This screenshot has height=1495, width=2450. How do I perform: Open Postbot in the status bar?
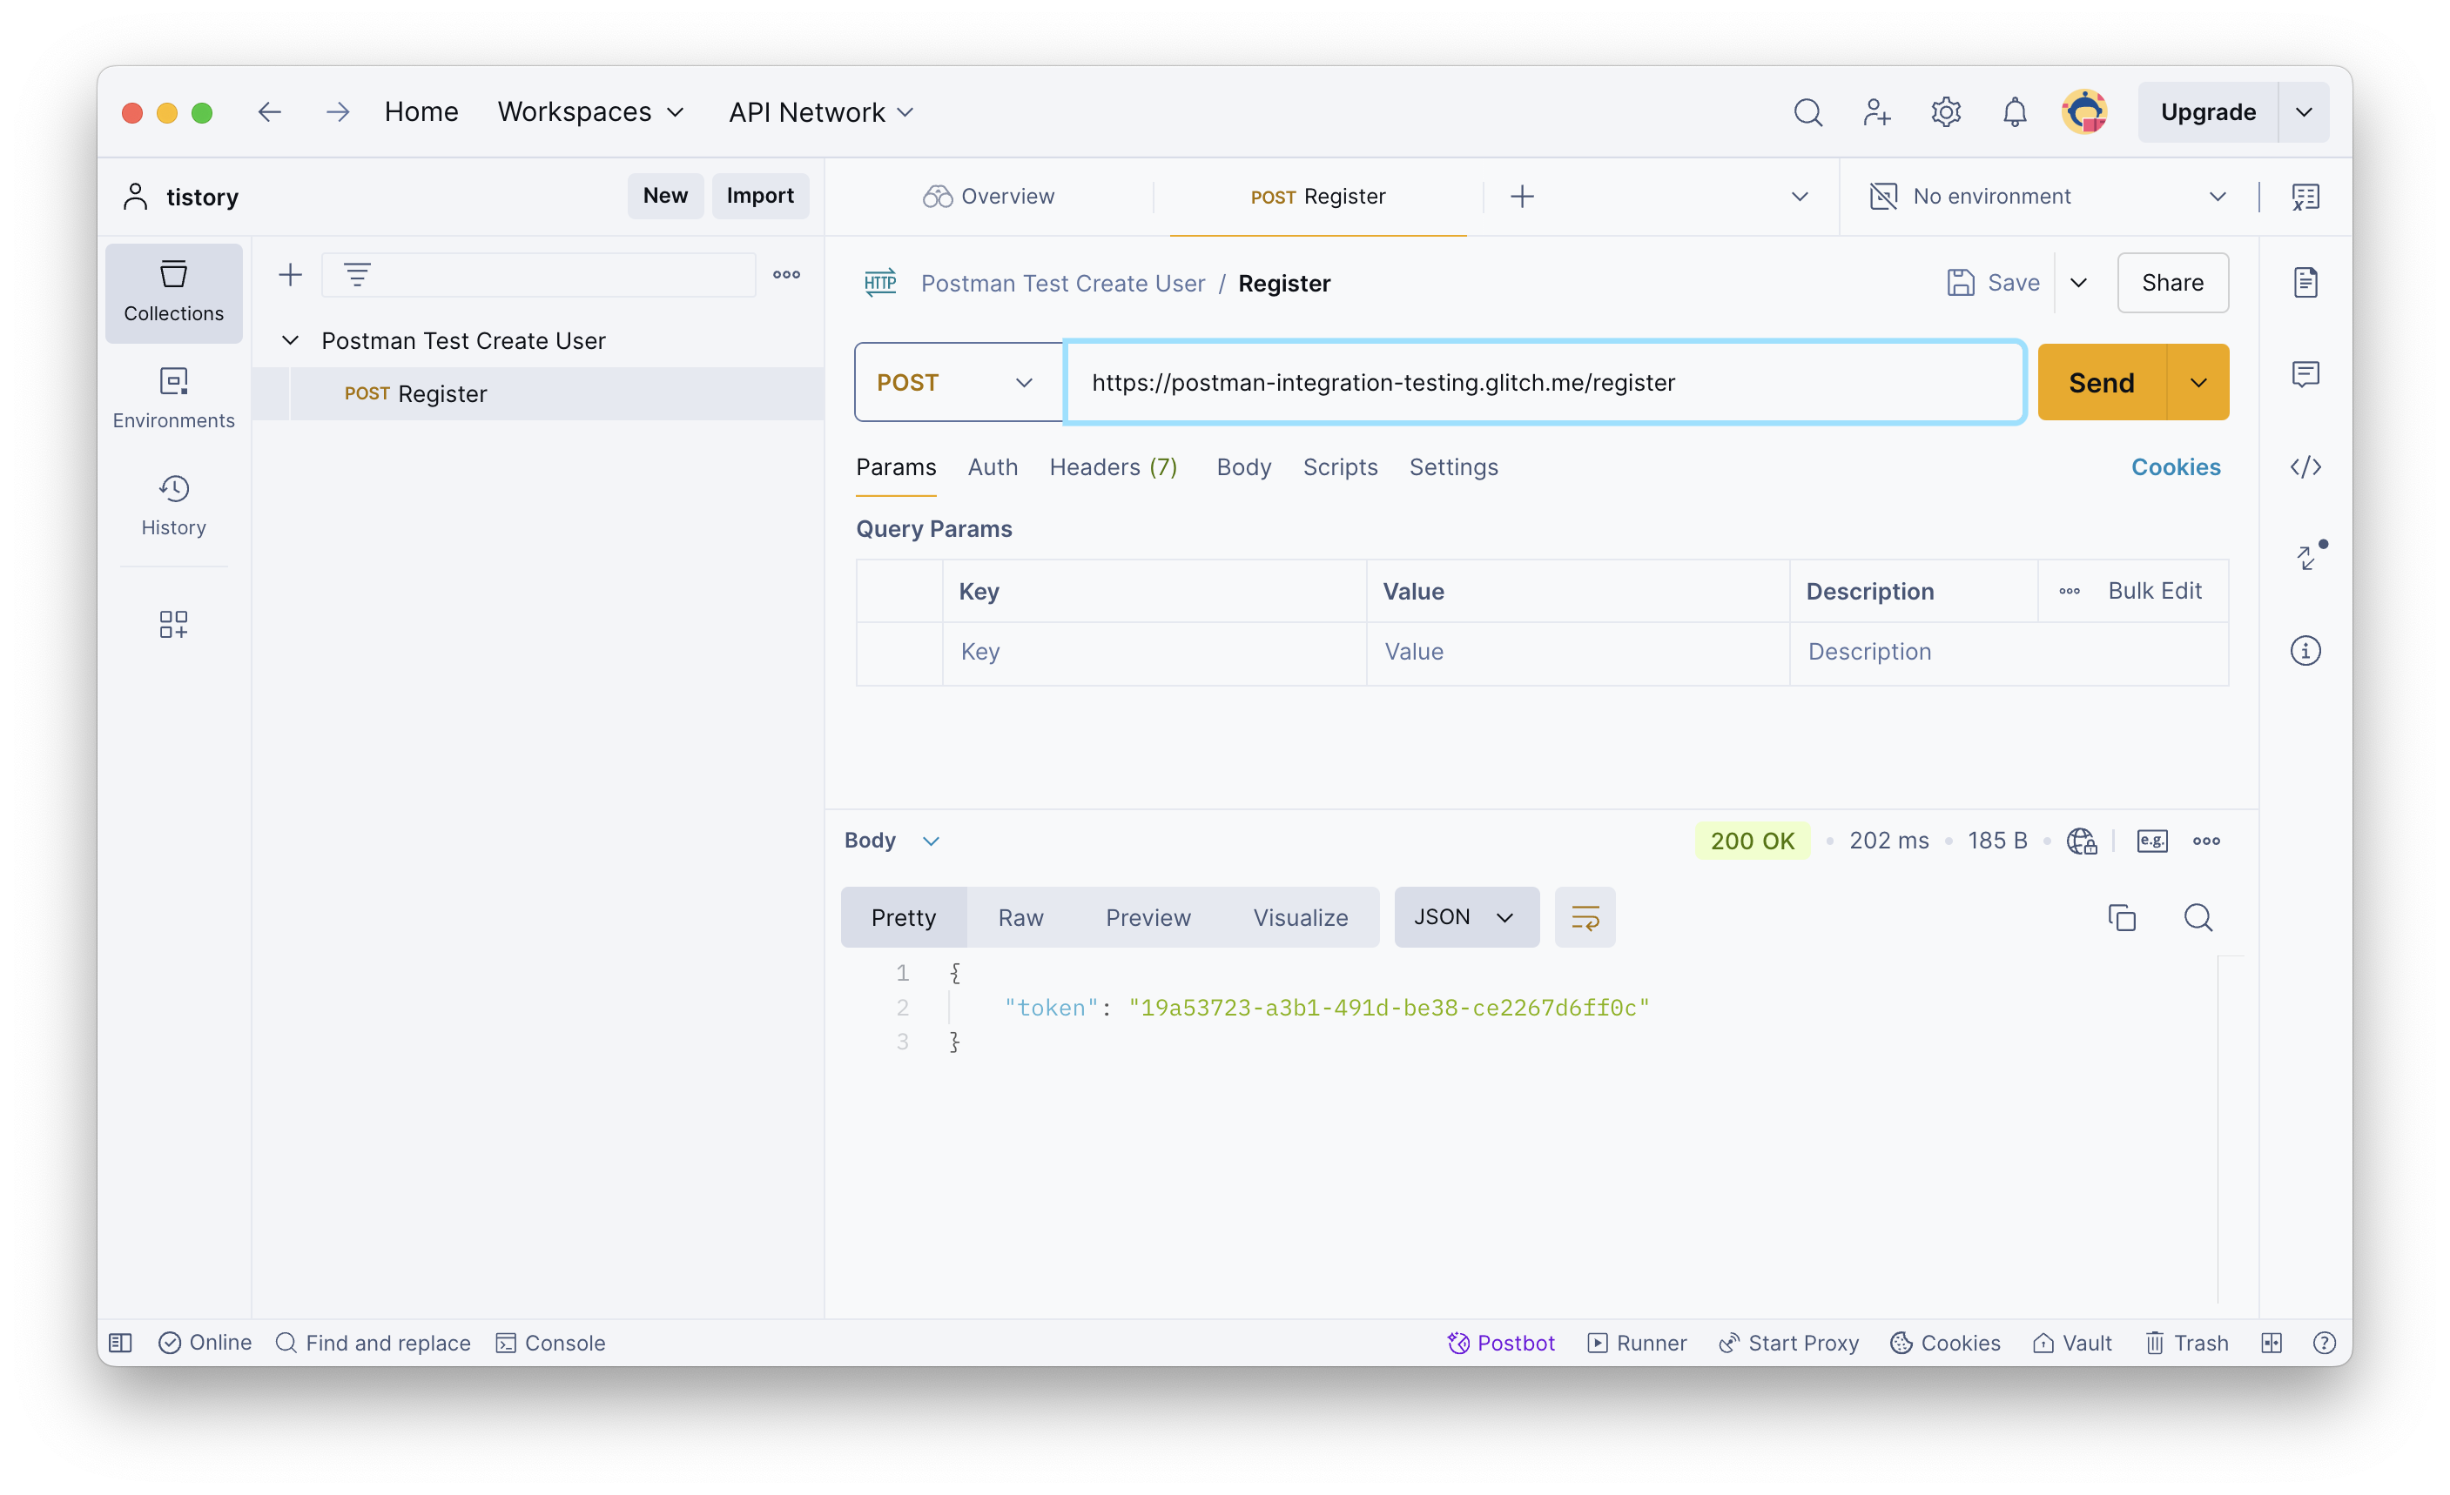coord(1500,1343)
